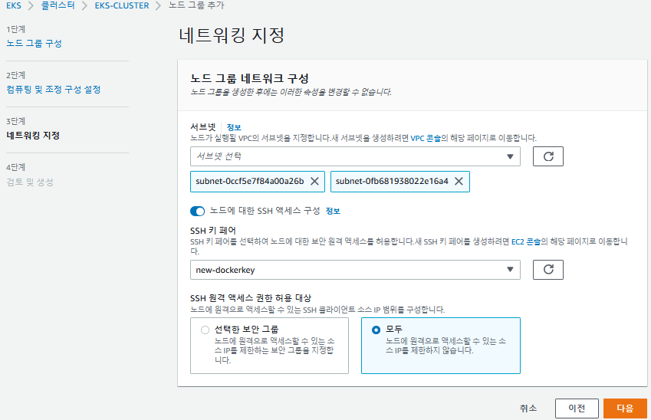The height and width of the screenshot is (420, 651).
Task: Click the EKS breadcrumb link
Action: coord(14,5)
